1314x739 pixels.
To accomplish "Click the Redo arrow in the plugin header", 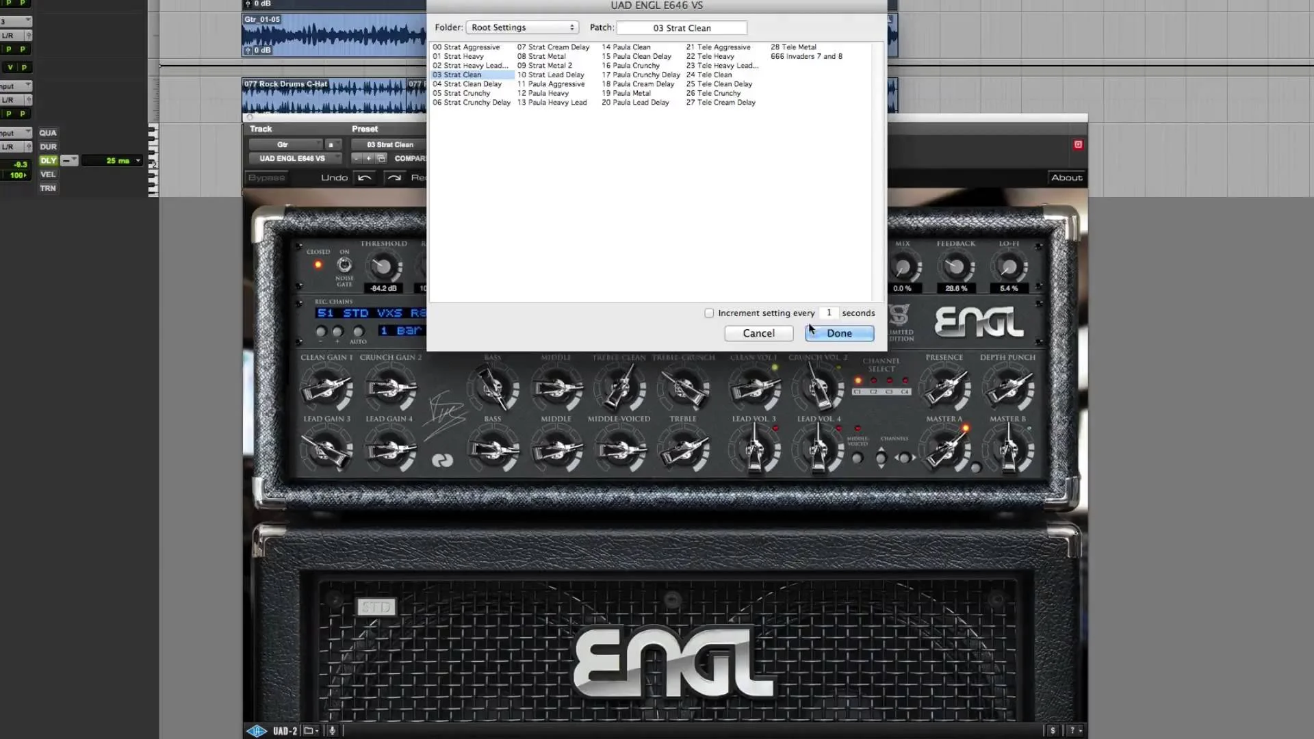I will pos(395,177).
